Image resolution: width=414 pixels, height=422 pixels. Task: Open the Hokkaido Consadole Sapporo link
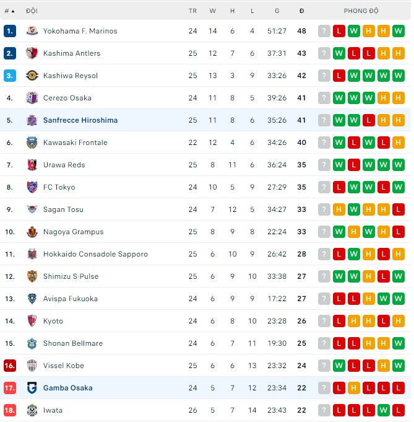point(95,254)
